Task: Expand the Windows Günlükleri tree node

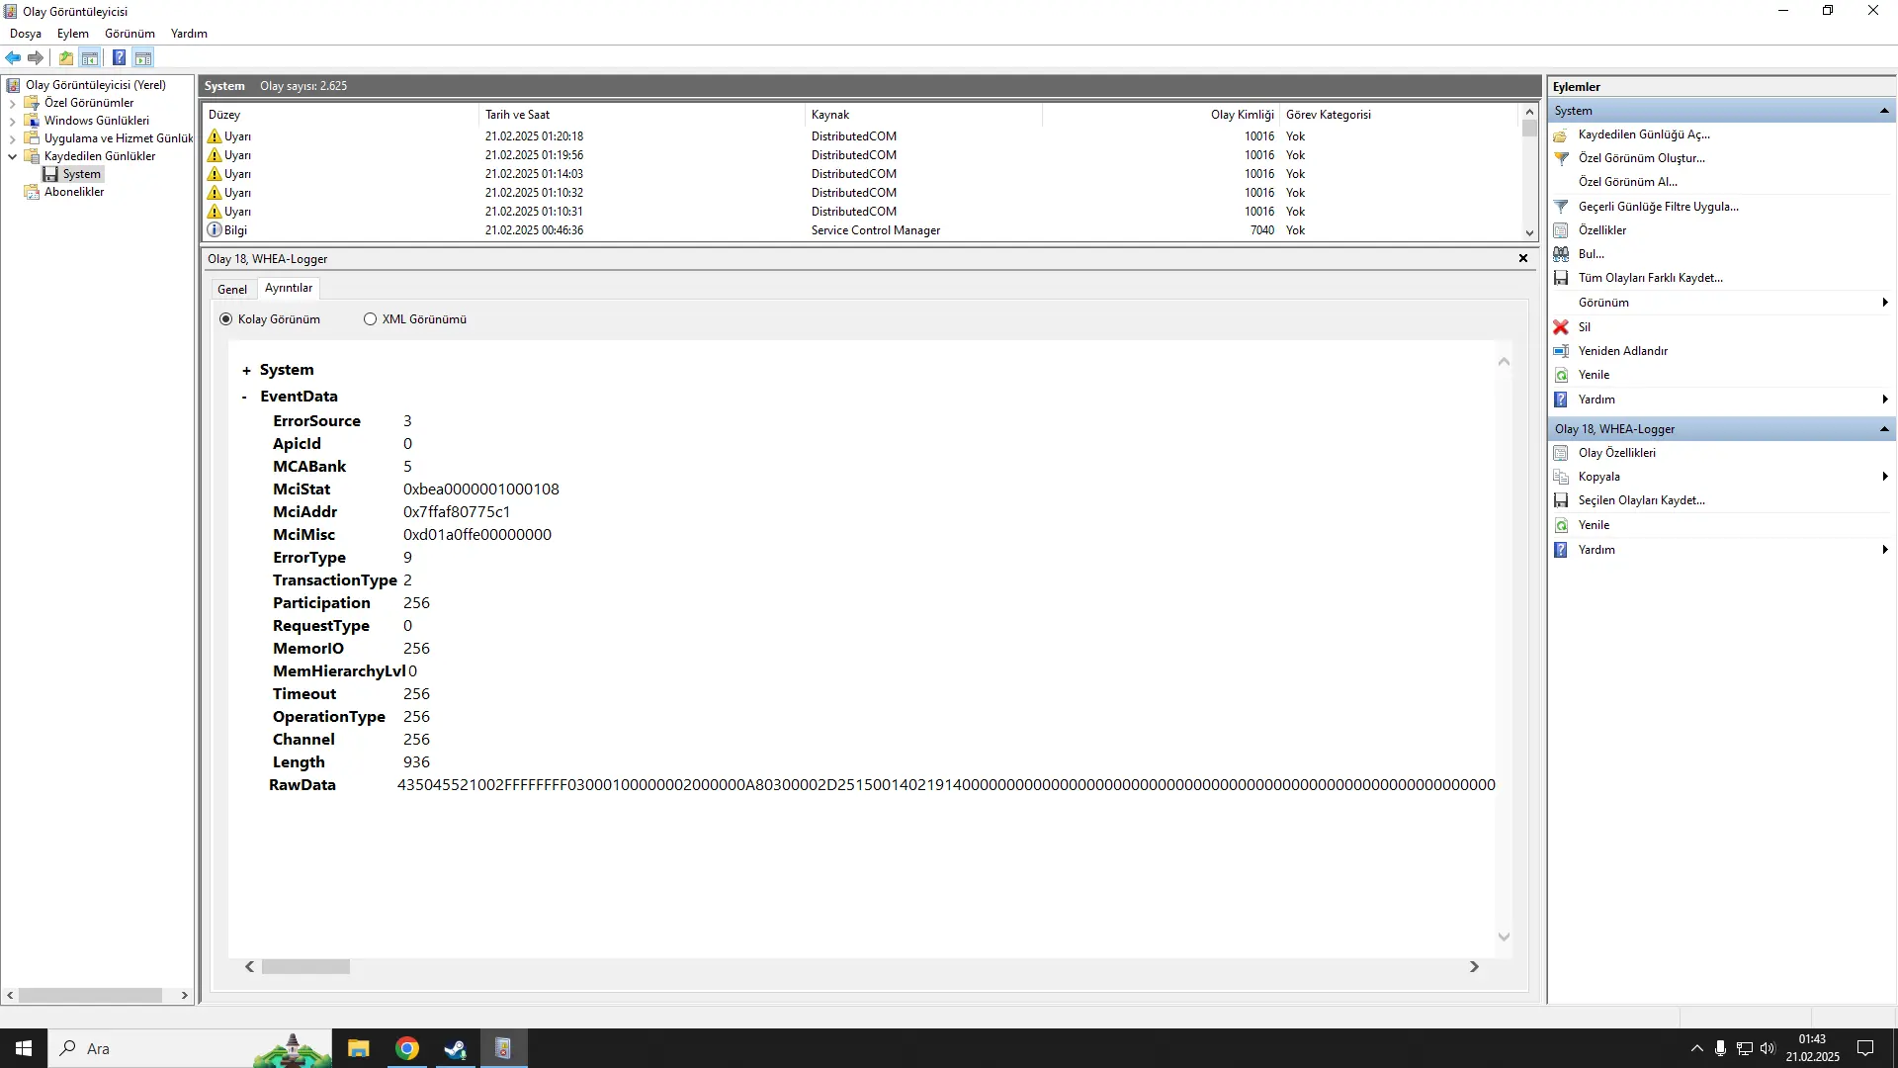Action: [13, 121]
